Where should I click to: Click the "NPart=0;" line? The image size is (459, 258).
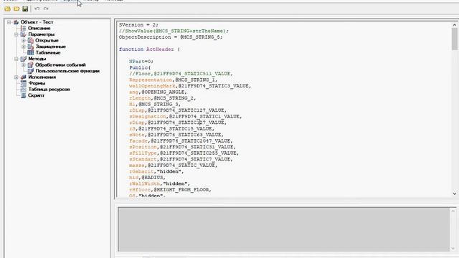click(x=141, y=62)
